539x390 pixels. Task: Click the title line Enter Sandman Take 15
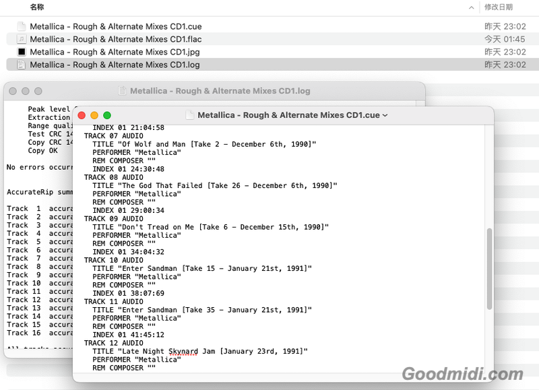pos(202,268)
